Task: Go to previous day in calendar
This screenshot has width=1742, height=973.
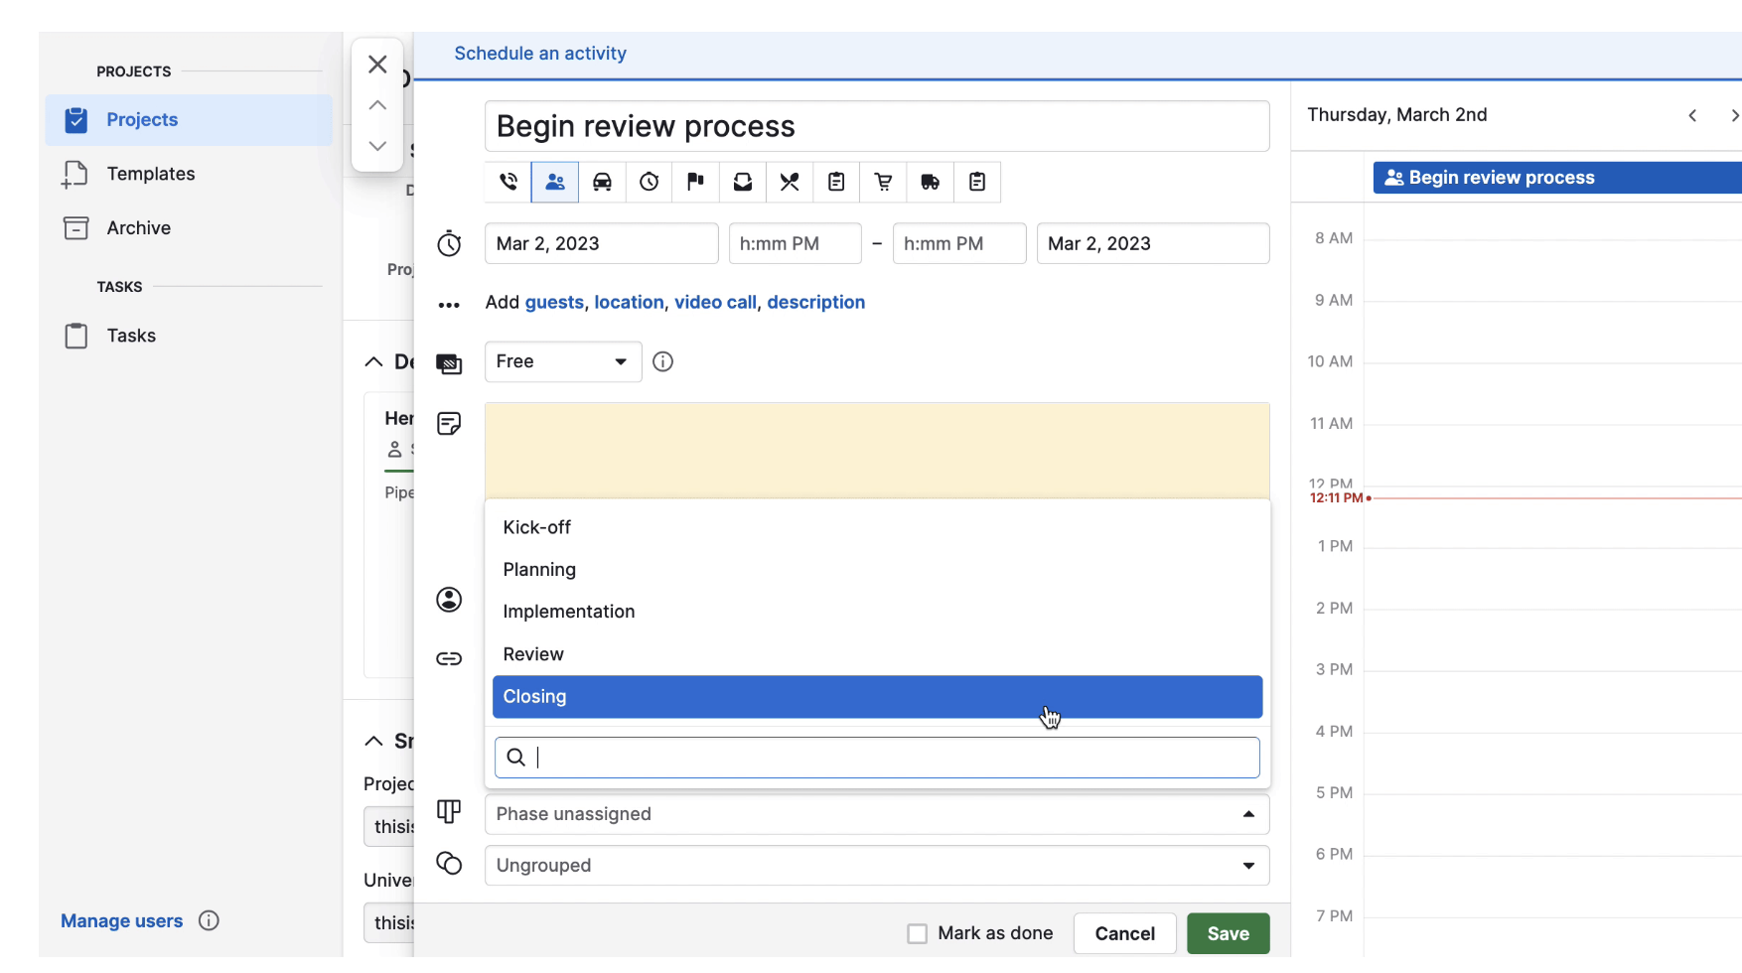Action: pos(1692,116)
